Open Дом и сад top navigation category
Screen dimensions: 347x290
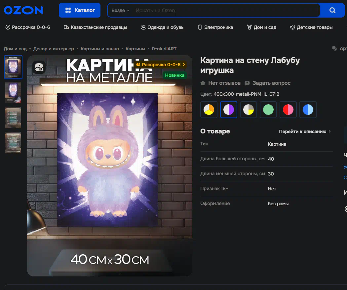262,27
